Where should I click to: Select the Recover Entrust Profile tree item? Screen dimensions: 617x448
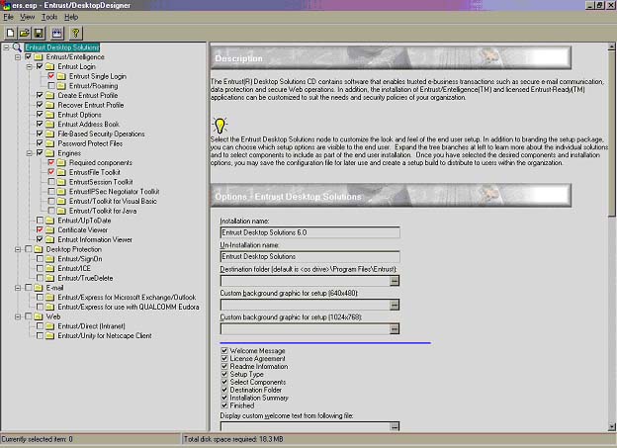[x=91, y=105]
